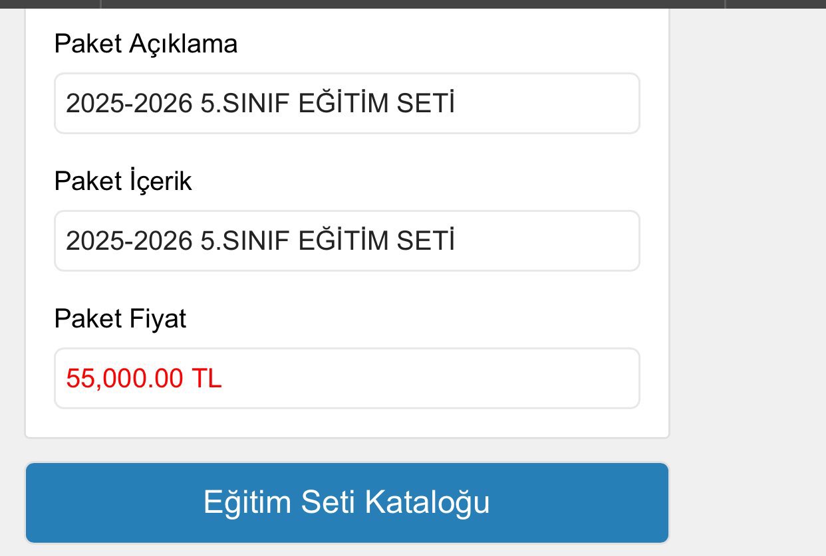
Task: Focus the Paket İçerik text box
Action: pyautogui.click(x=346, y=241)
